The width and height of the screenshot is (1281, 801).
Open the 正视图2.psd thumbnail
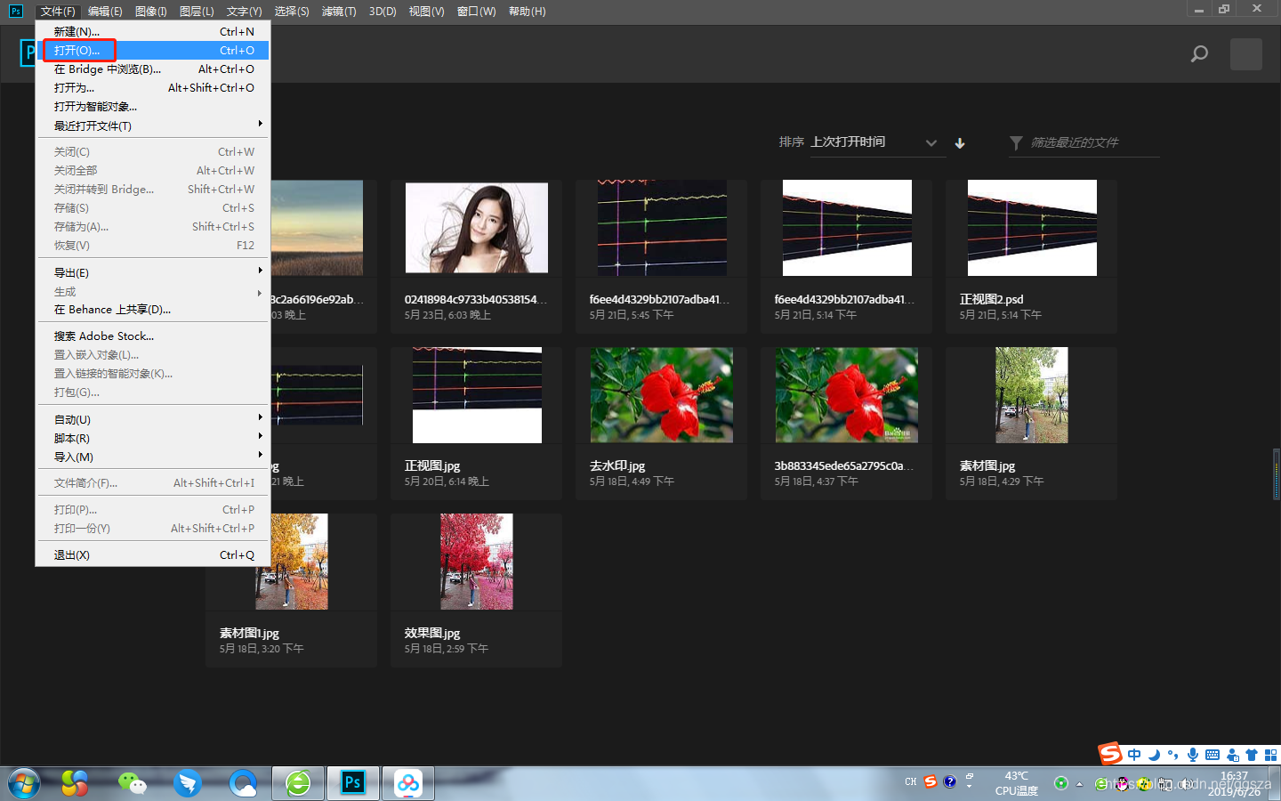pos(1032,228)
